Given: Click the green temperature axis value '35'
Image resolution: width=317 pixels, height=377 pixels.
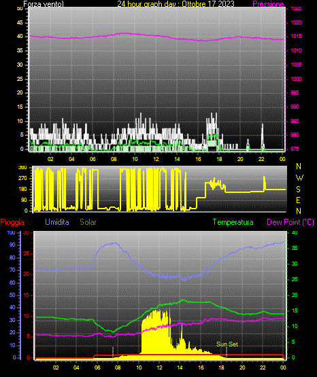Looking at the screenshot, I should (x=295, y=248).
